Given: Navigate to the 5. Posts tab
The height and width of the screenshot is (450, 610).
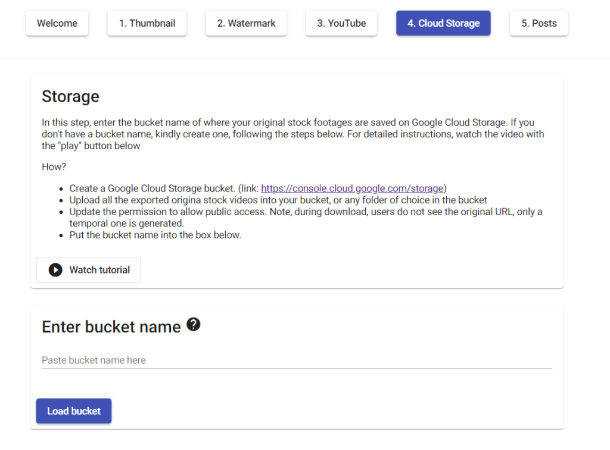Looking at the screenshot, I should point(539,23).
